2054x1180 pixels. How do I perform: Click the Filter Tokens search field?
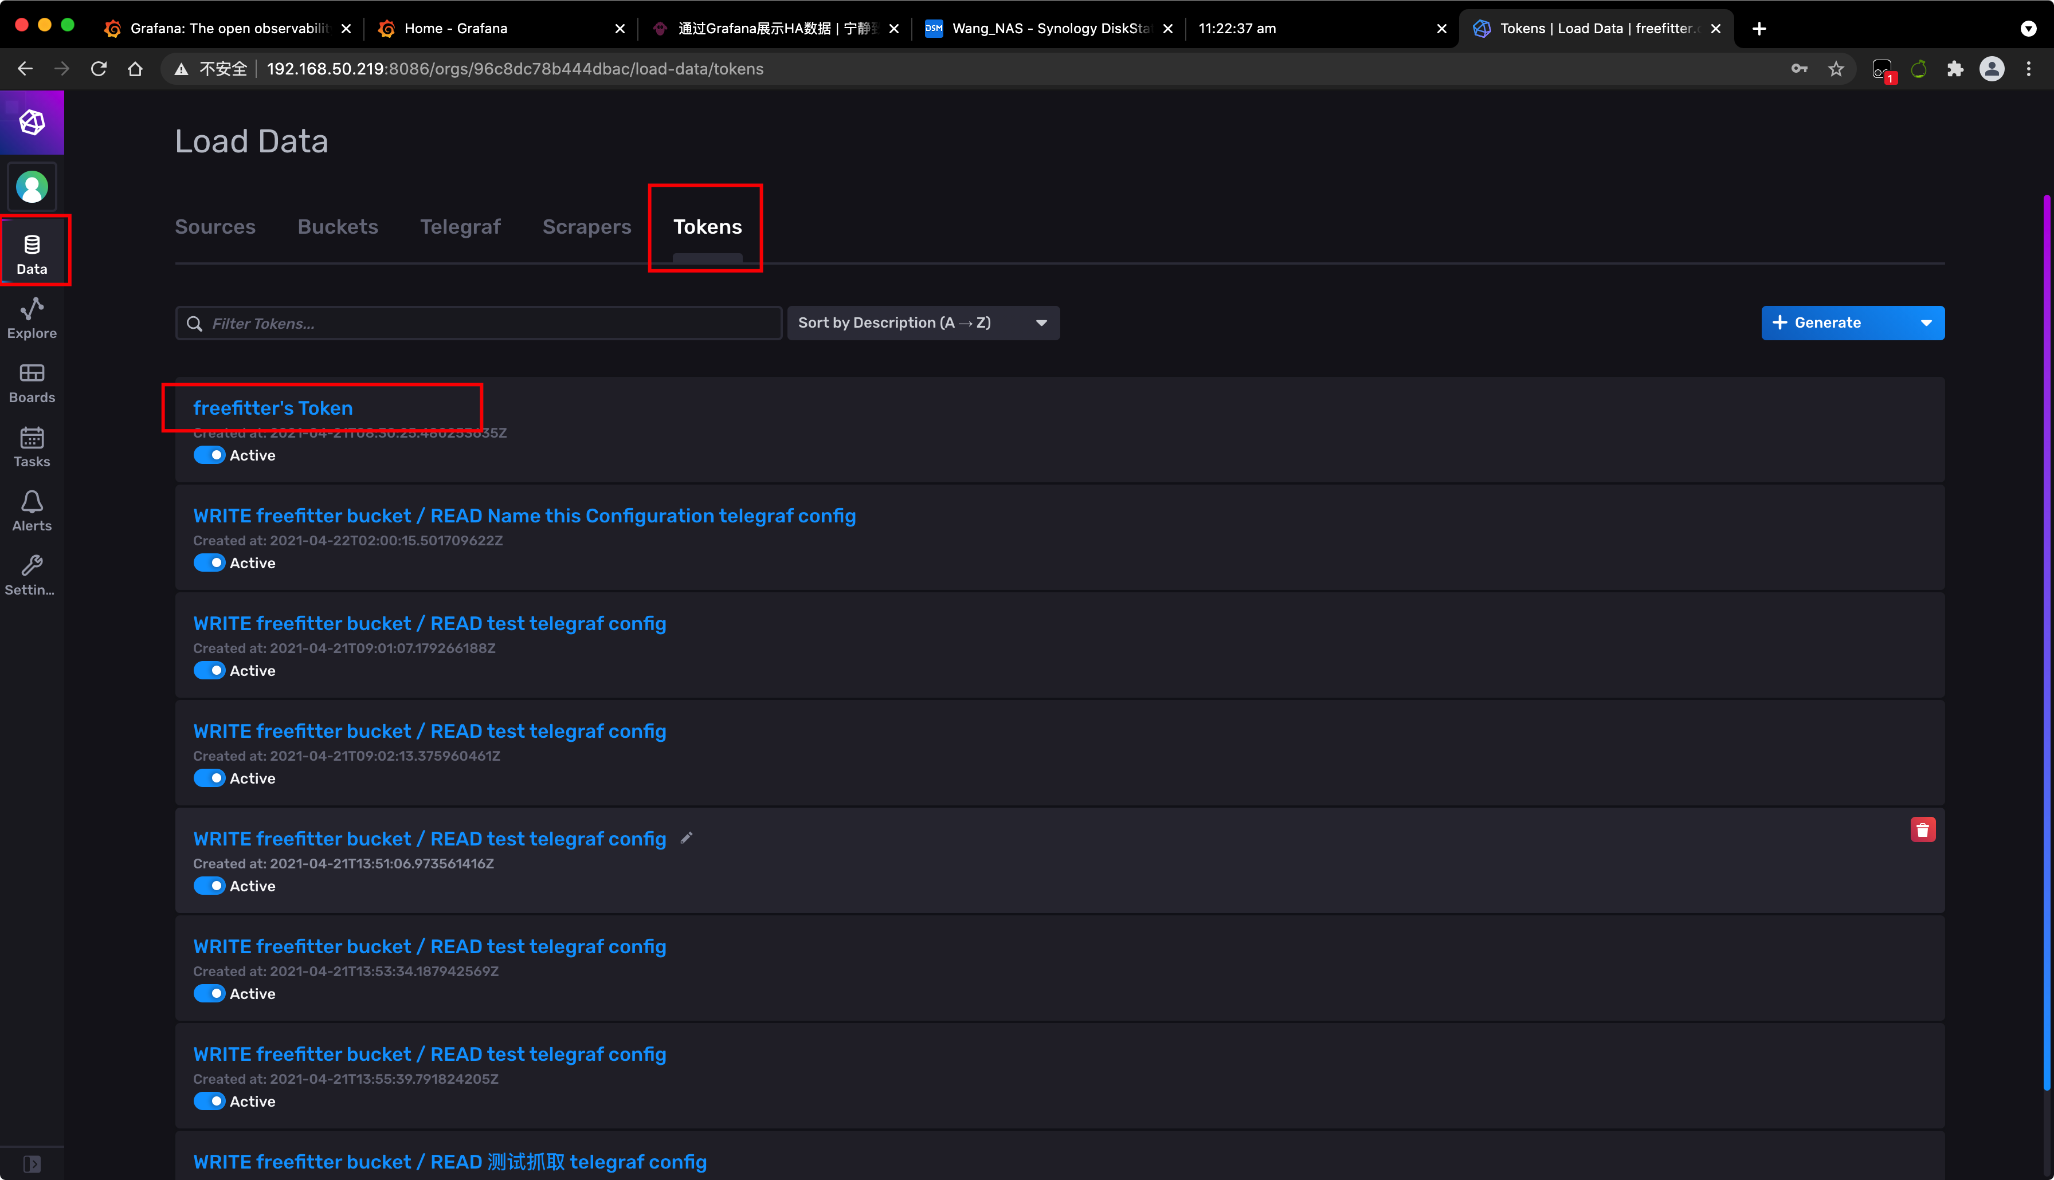tap(478, 322)
